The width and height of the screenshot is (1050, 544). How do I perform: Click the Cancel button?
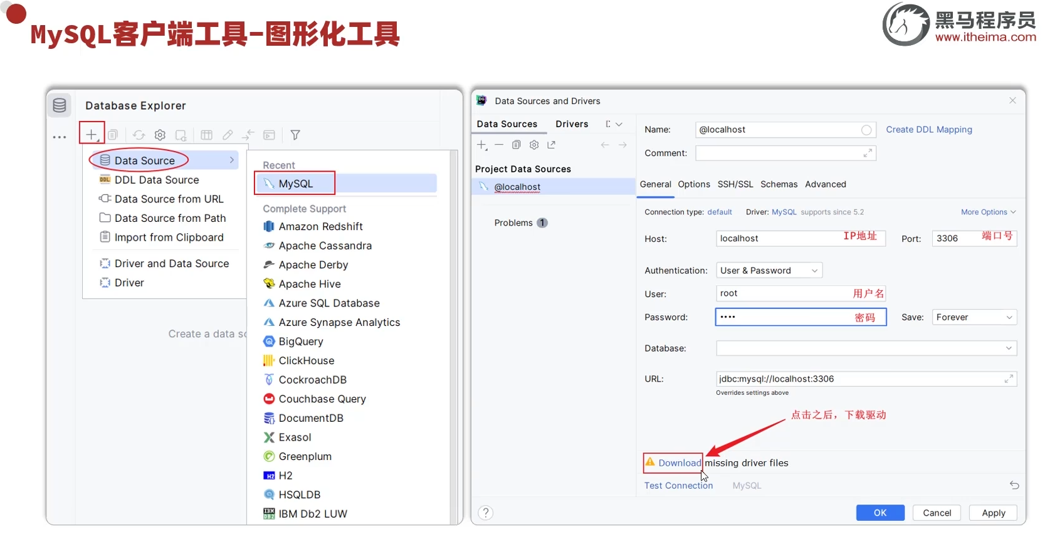[x=937, y=513]
